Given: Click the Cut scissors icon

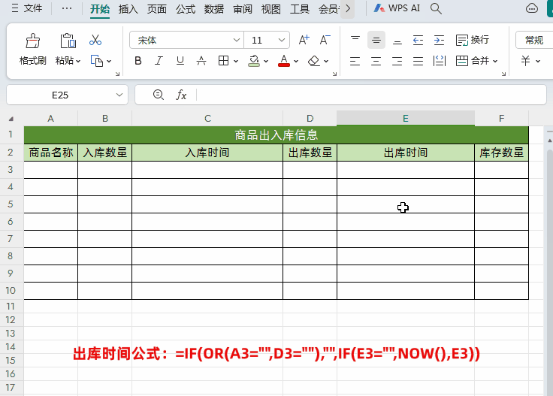Looking at the screenshot, I should [x=95, y=40].
